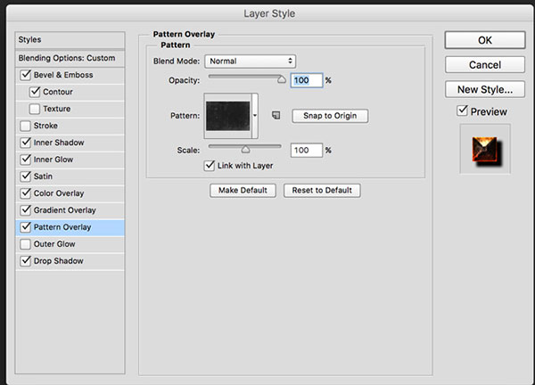Toggle the Preview checkbox

pyautogui.click(x=462, y=111)
